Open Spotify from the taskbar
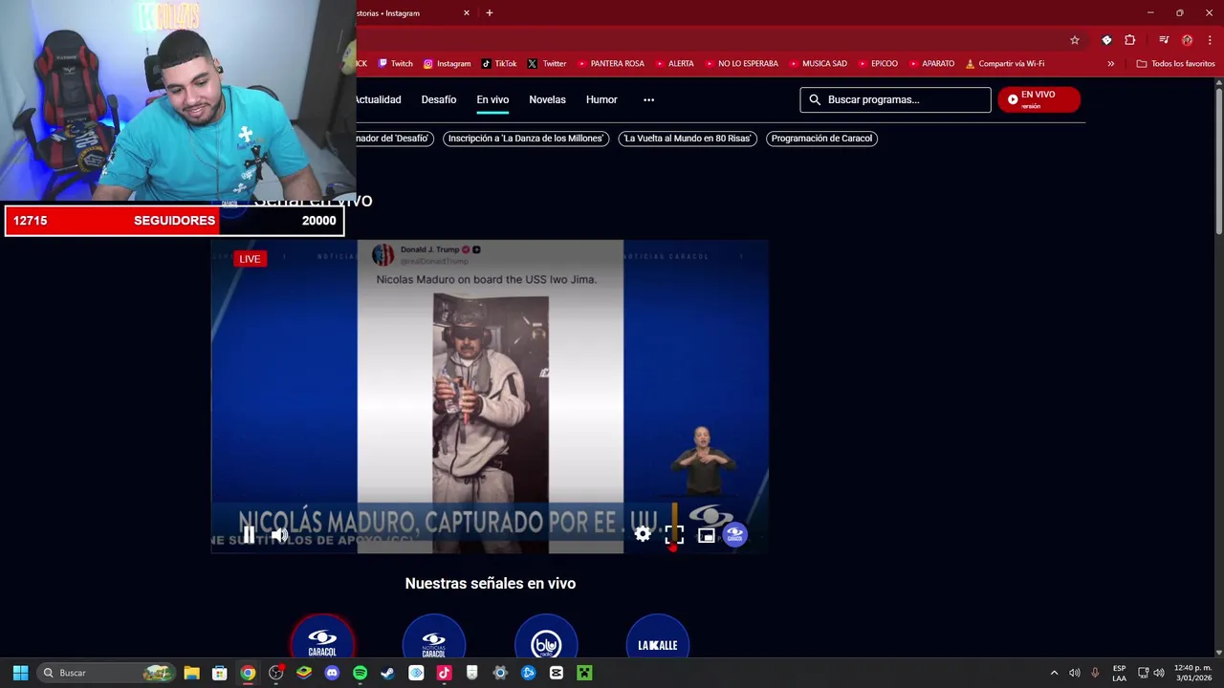1224x688 pixels. 360,673
